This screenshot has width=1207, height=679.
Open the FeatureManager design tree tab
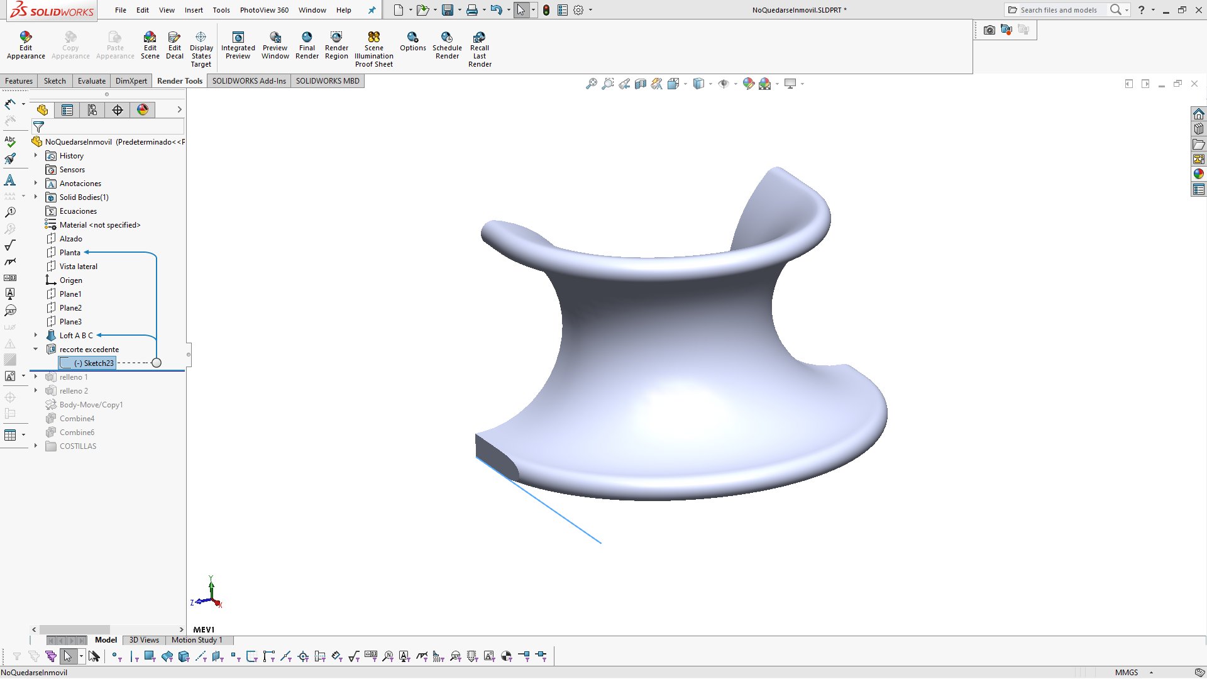pos(42,110)
